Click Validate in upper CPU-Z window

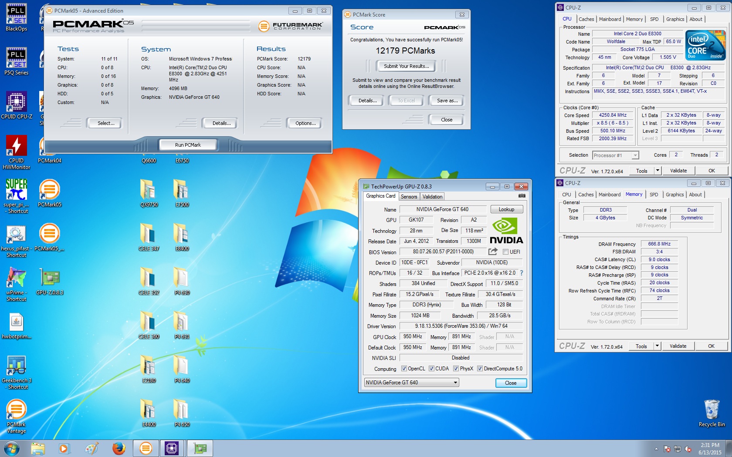(678, 171)
